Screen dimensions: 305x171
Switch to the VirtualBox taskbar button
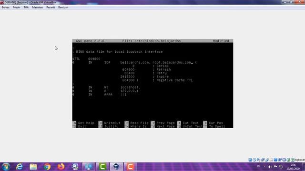point(116,167)
